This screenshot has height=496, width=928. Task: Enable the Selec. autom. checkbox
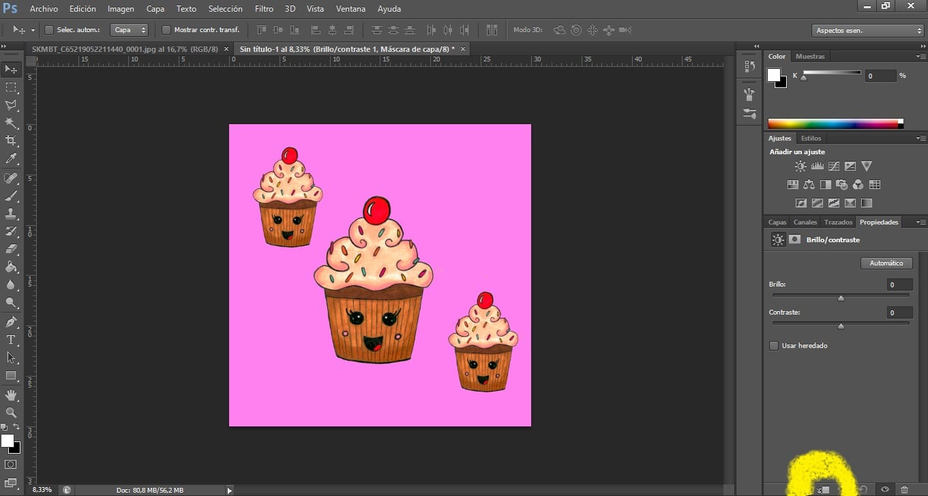click(49, 30)
